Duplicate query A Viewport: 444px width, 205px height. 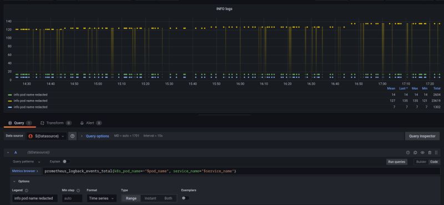point(415,153)
